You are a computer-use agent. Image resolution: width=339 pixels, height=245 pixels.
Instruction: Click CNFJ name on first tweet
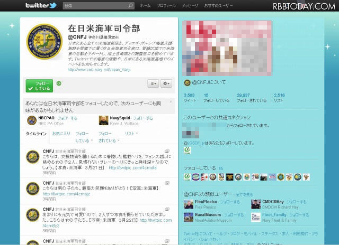(48, 151)
